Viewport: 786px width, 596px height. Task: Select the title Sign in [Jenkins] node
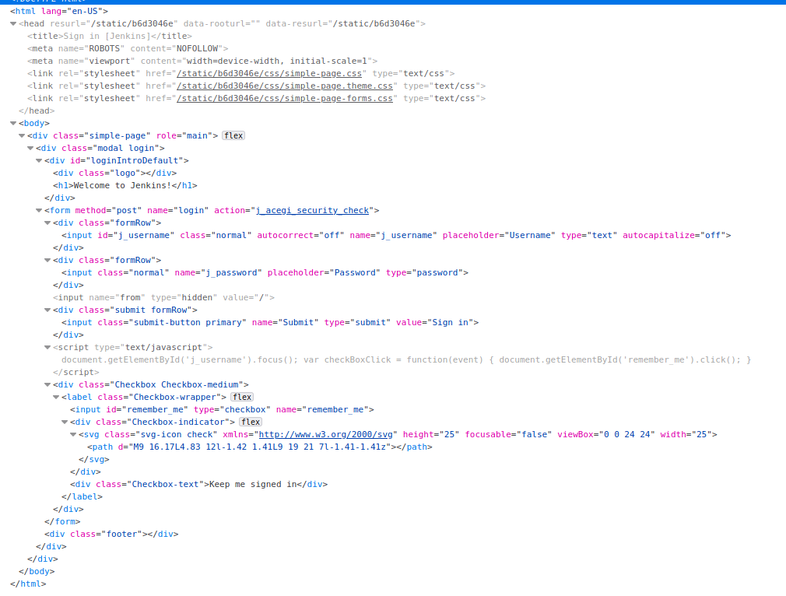tap(109, 36)
